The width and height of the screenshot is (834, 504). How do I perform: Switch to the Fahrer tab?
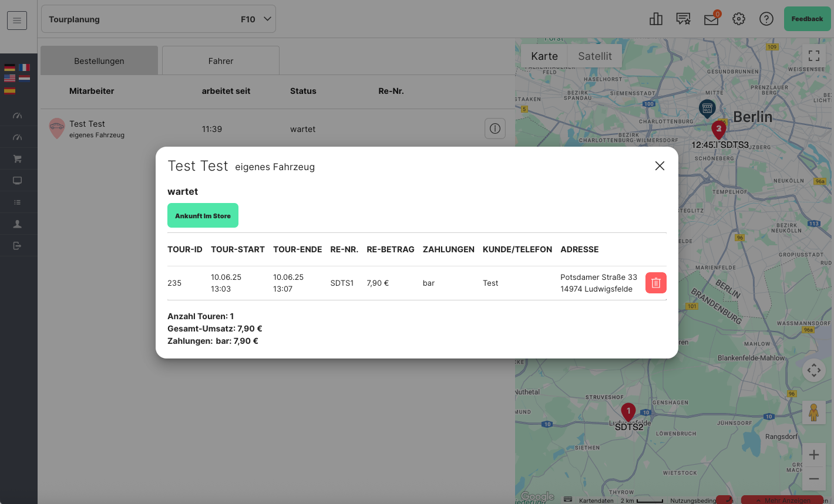221,61
